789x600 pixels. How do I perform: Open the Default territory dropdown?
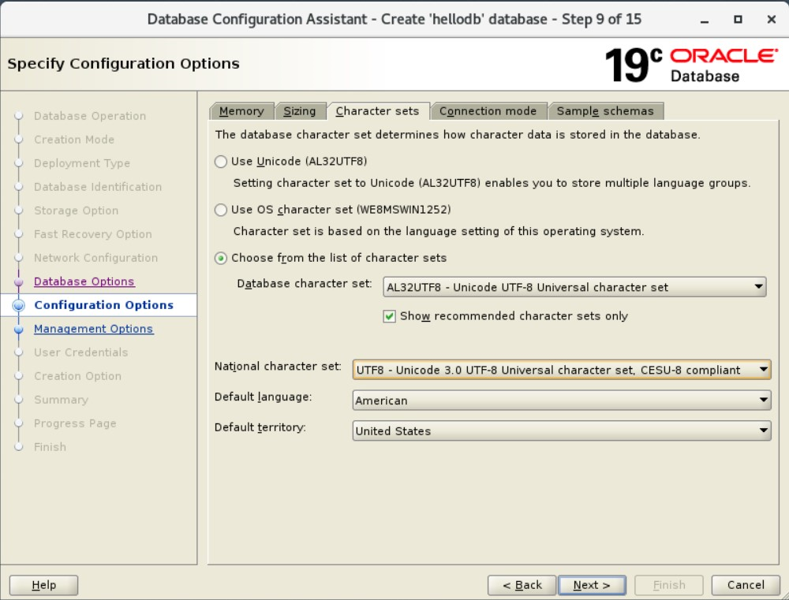[562, 431]
